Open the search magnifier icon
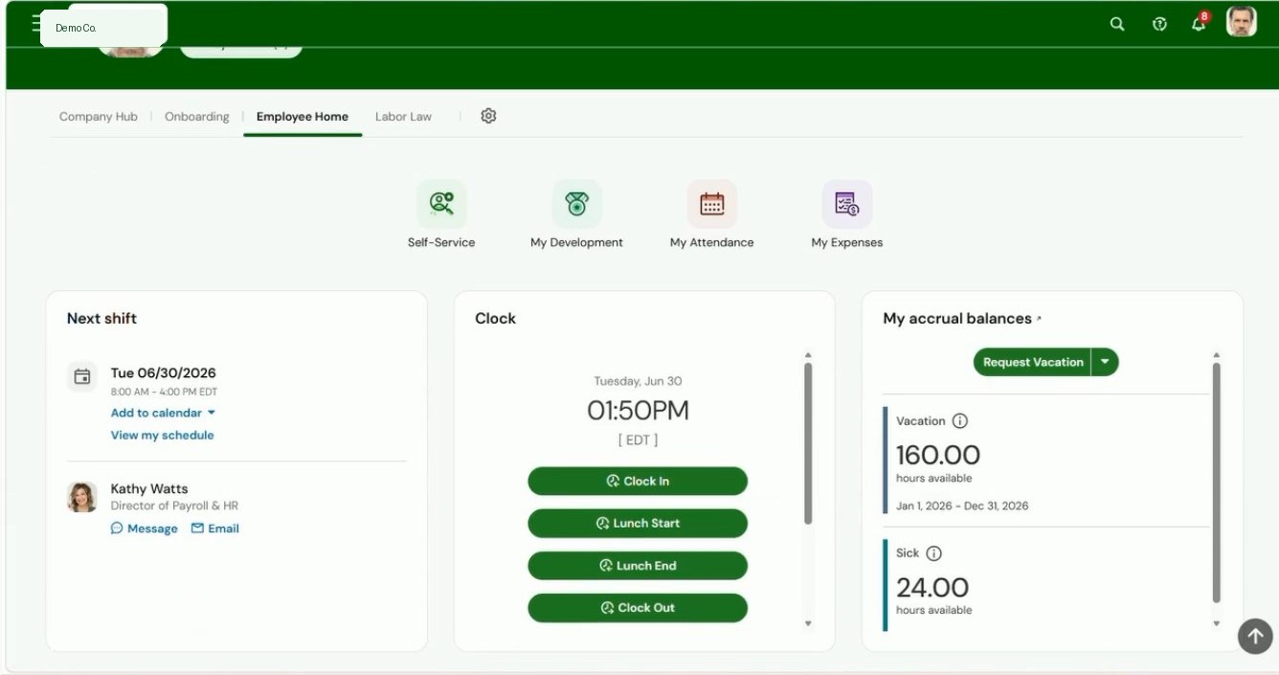This screenshot has height=675, width=1279. pyautogui.click(x=1117, y=24)
